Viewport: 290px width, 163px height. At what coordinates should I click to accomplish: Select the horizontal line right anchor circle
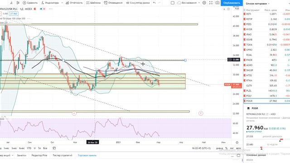[x=185, y=60]
